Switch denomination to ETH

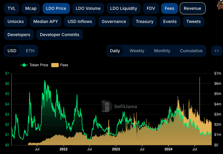tap(30, 51)
